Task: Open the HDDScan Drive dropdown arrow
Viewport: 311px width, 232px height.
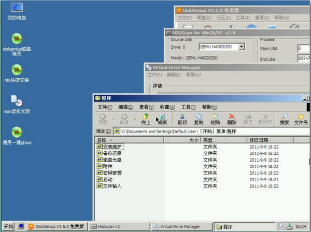Action: [241, 47]
